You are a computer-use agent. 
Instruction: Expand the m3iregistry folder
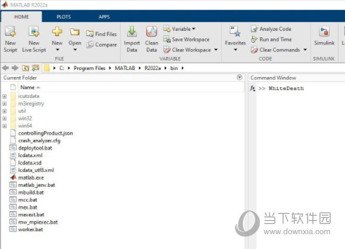(x=4, y=104)
